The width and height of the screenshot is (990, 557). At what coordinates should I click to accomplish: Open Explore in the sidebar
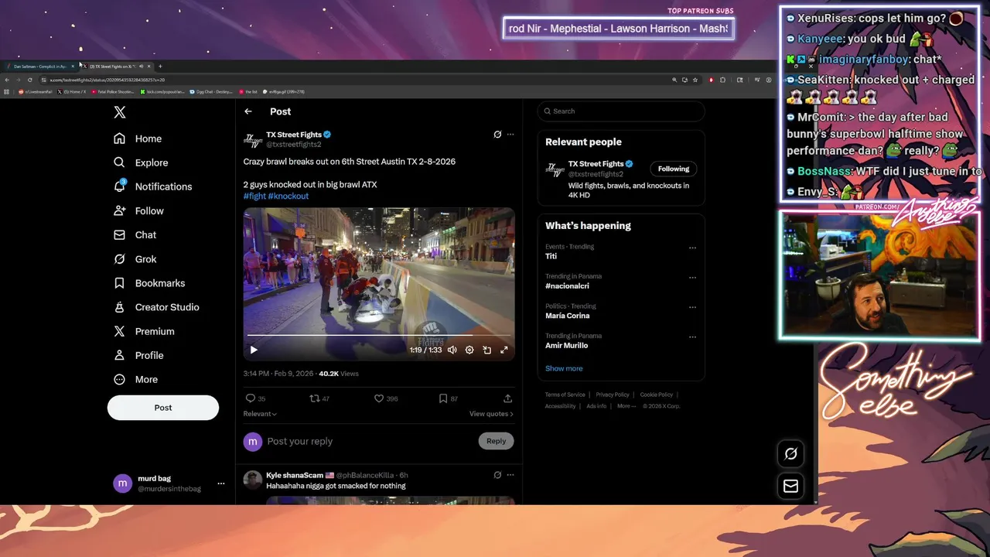141,162
